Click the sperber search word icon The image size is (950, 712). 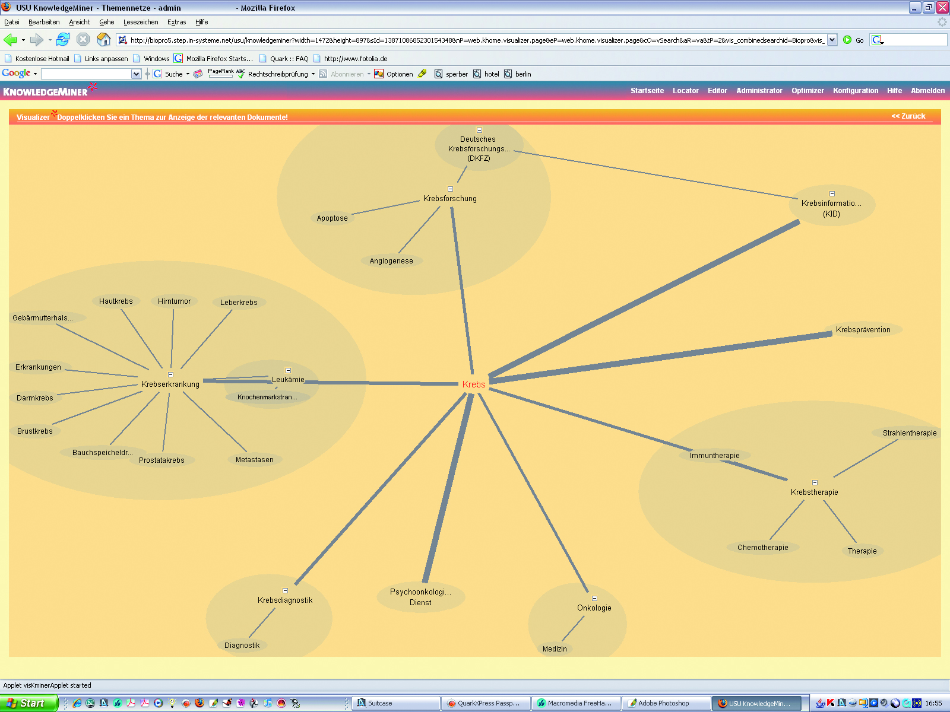click(x=438, y=74)
